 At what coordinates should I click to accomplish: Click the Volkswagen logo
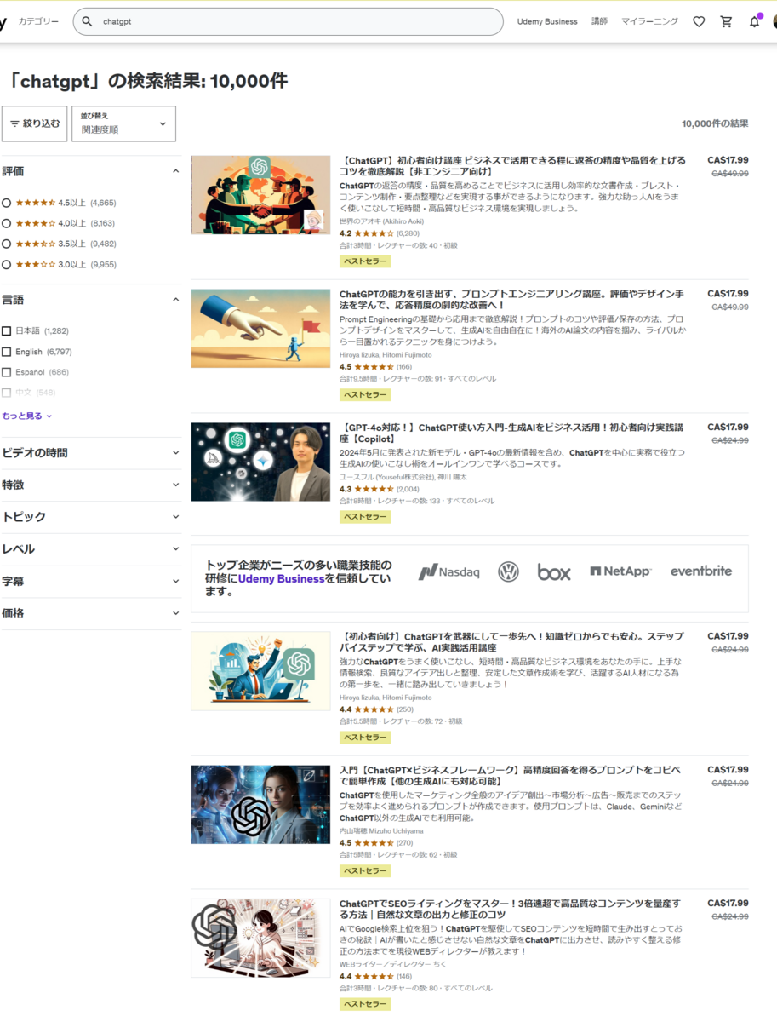point(508,571)
